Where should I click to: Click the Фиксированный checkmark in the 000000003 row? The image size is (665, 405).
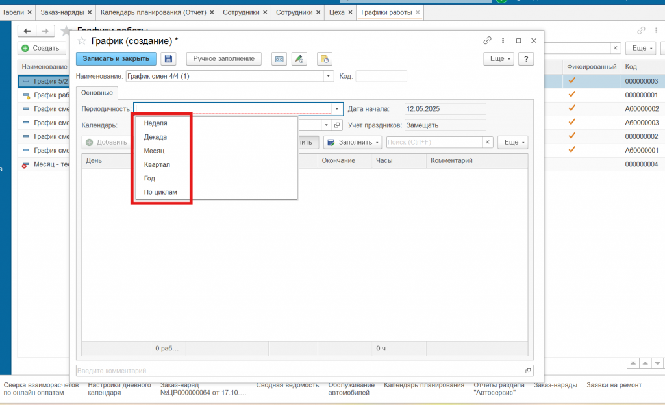[x=572, y=81]
